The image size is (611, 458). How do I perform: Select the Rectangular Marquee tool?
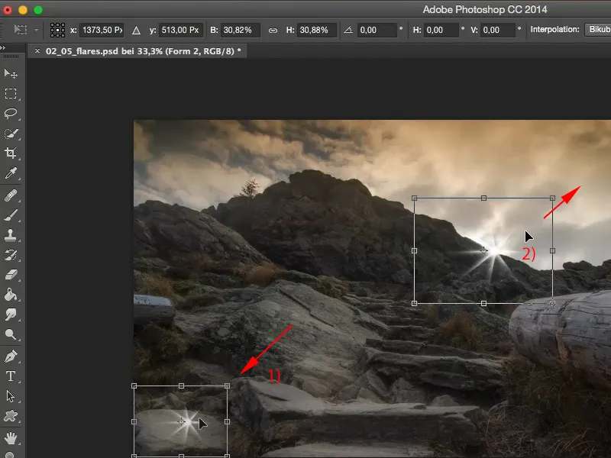(11, 93)
